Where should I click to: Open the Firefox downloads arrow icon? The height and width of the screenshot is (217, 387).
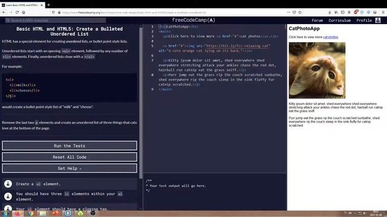(x=330, y=12)
